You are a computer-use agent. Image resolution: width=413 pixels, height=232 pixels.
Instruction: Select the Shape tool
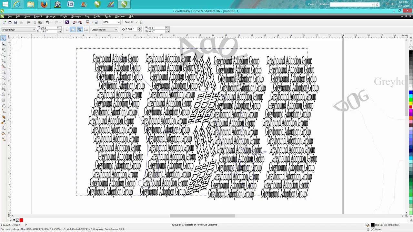4,44
